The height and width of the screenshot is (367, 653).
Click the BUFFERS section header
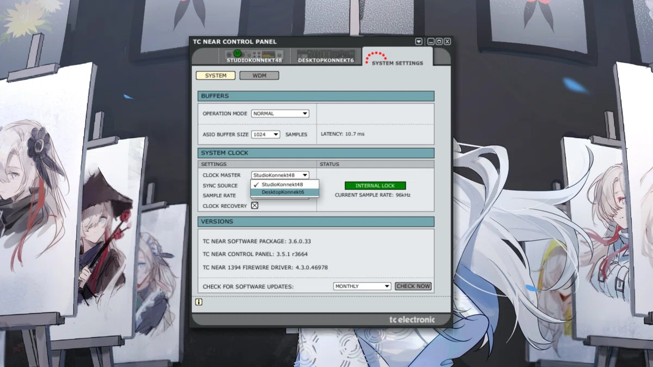(316, 96)
